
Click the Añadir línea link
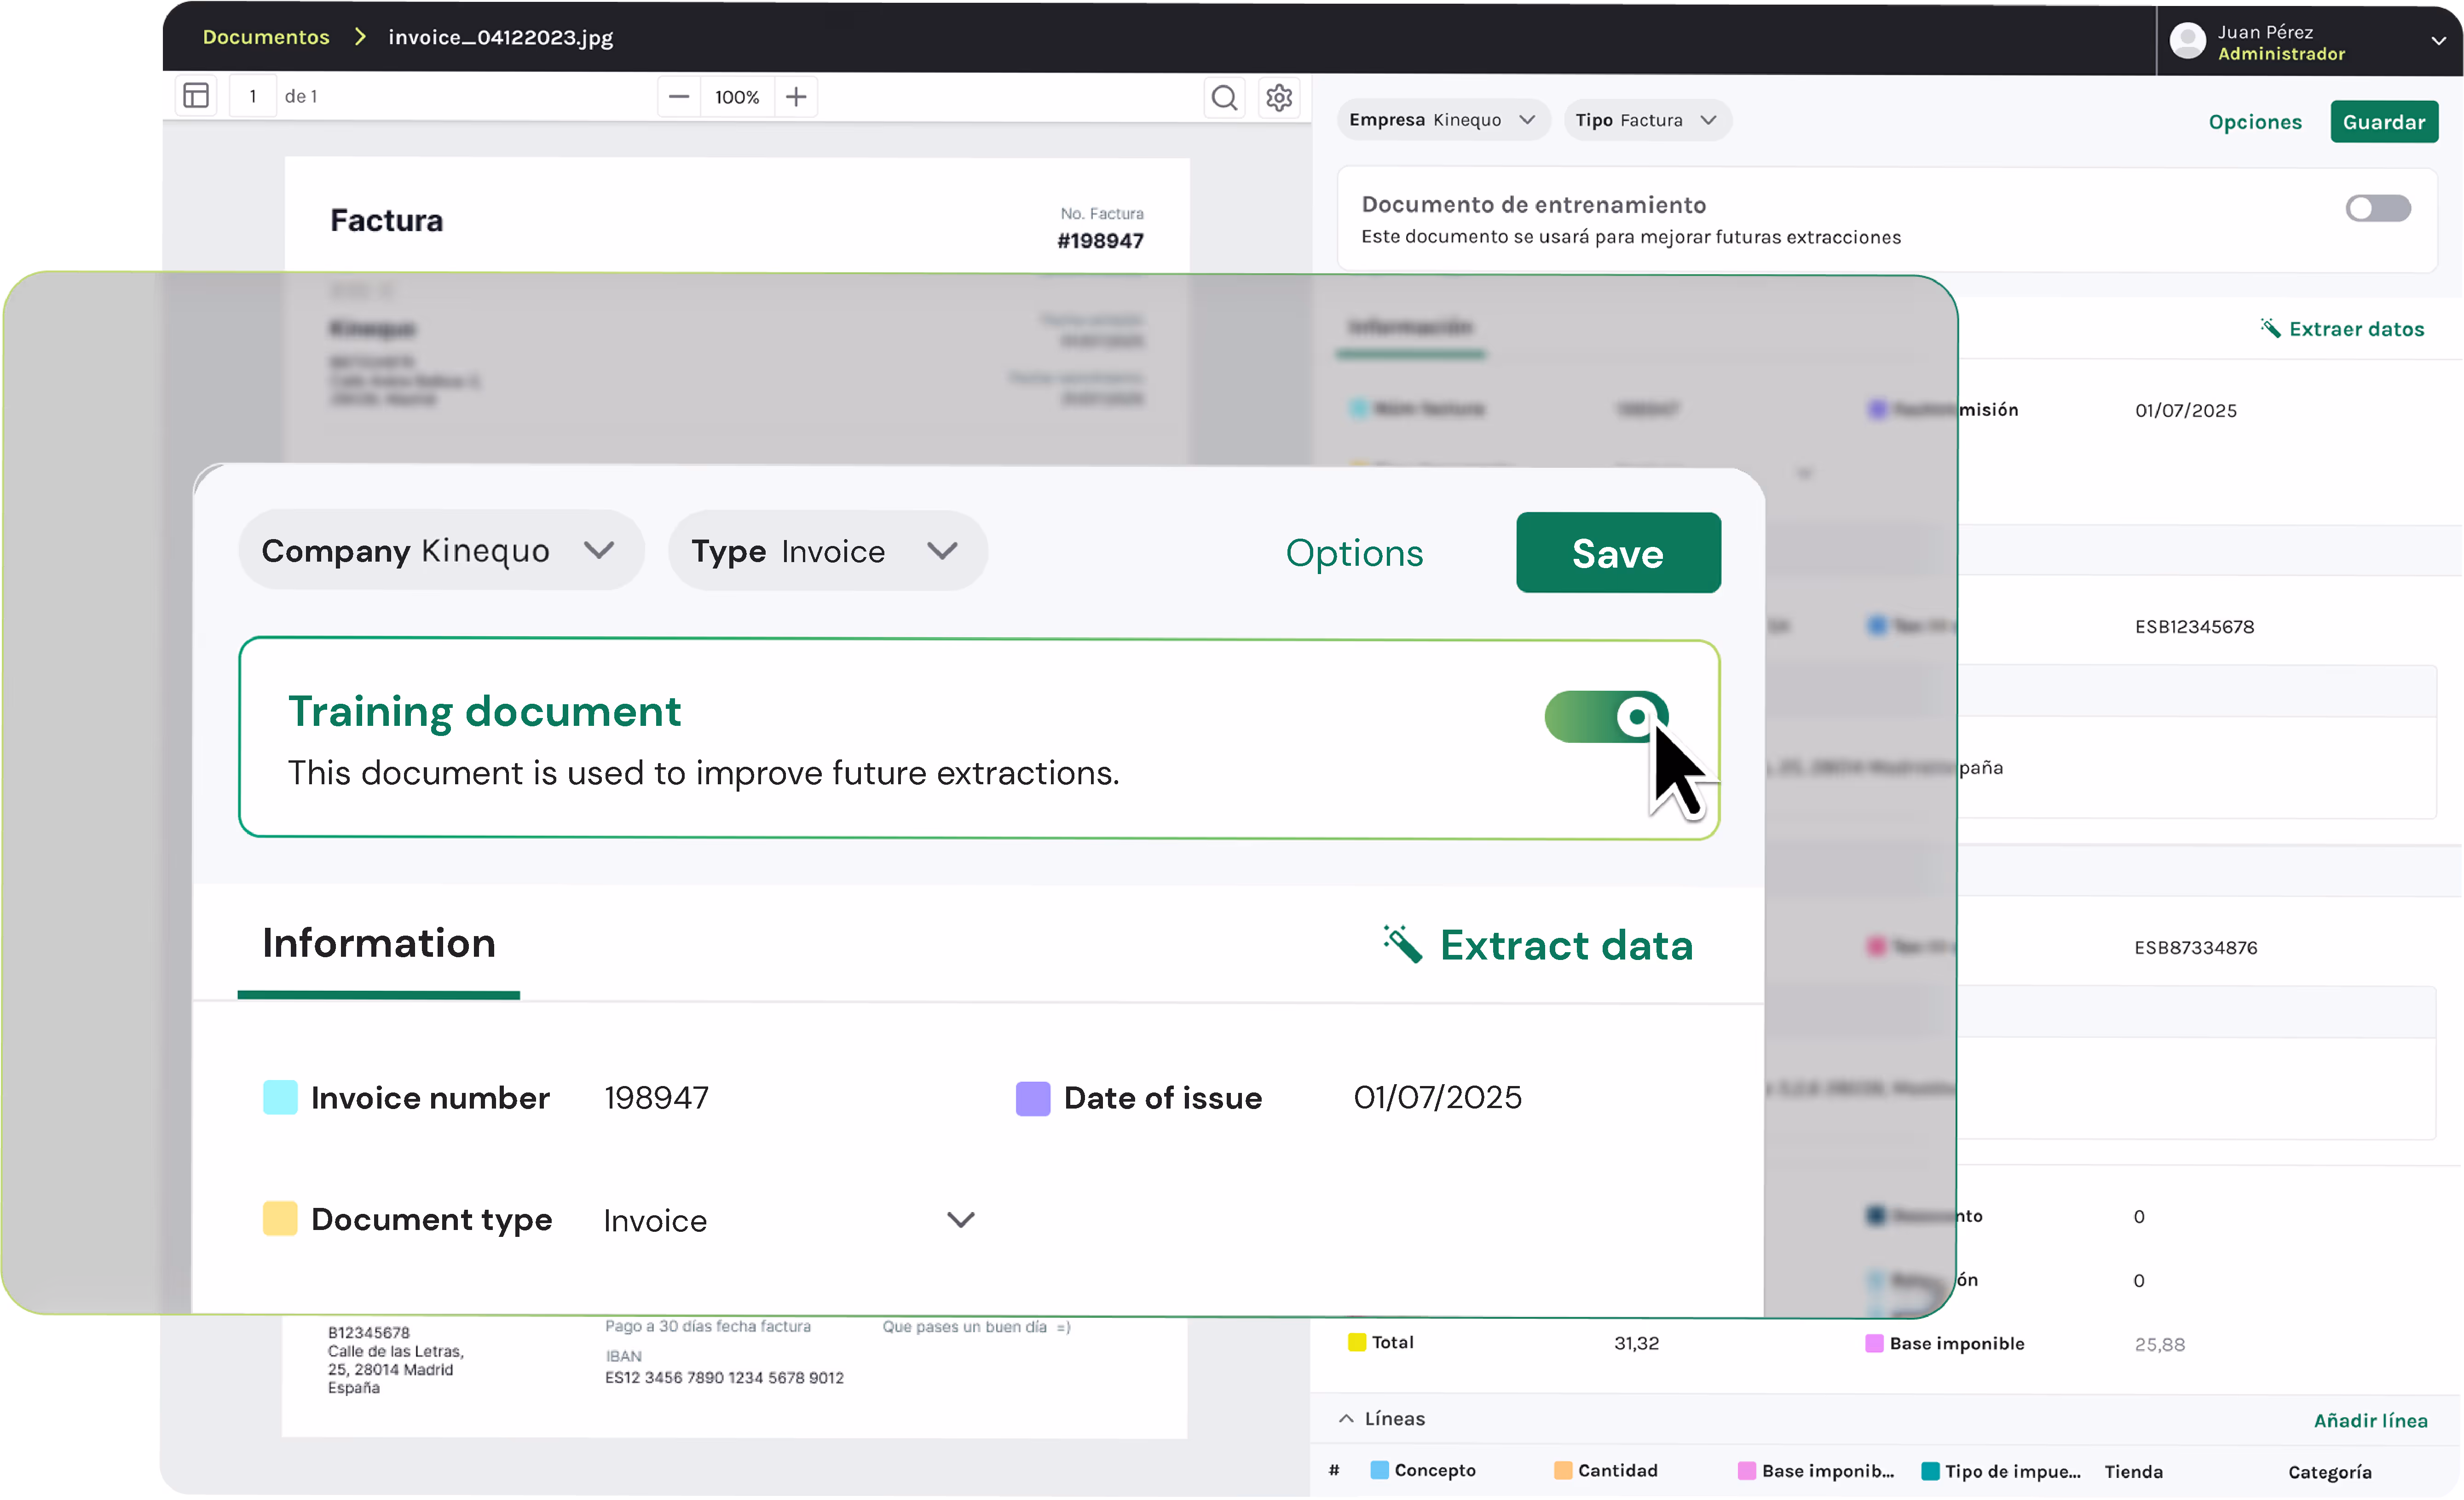pyautogui.click(x=2369, y=1420)
